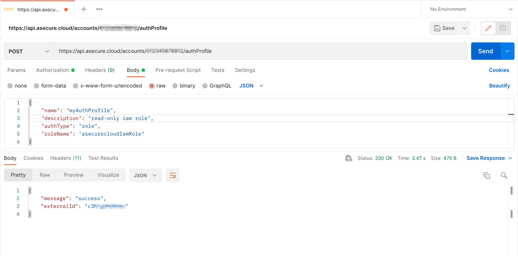
Task: Select the Raw response view
Action: tap(45, 175)
